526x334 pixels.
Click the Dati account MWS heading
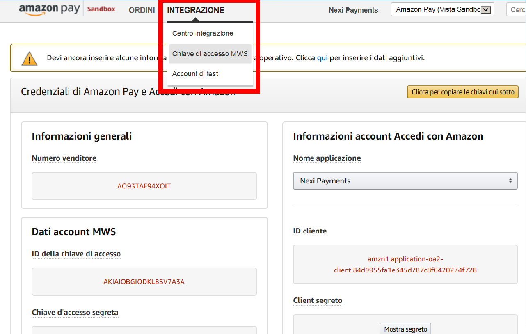(74, 232)
